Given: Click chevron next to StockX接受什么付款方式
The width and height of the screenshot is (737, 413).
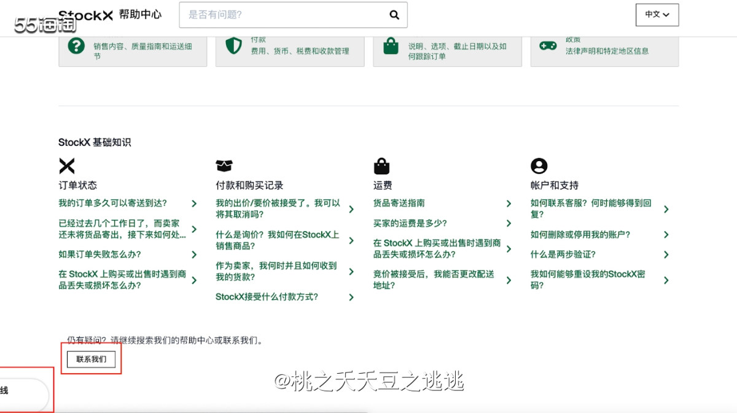Looking at the screenshot, I should [351, 297].
